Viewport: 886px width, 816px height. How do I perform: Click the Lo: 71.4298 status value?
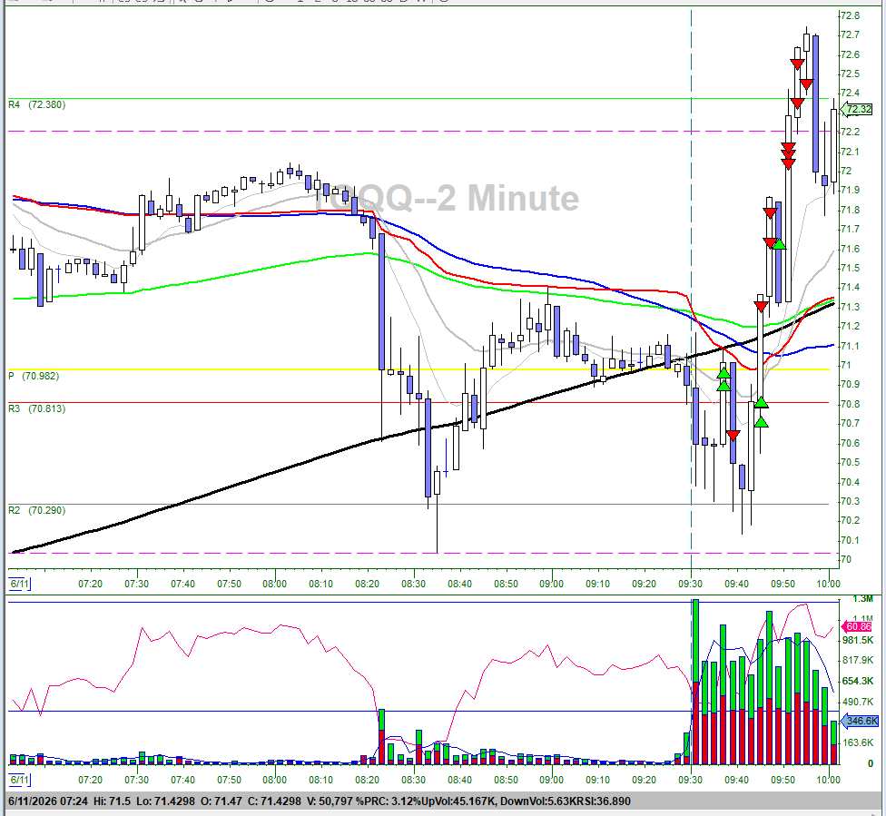[x=164, y=801]
